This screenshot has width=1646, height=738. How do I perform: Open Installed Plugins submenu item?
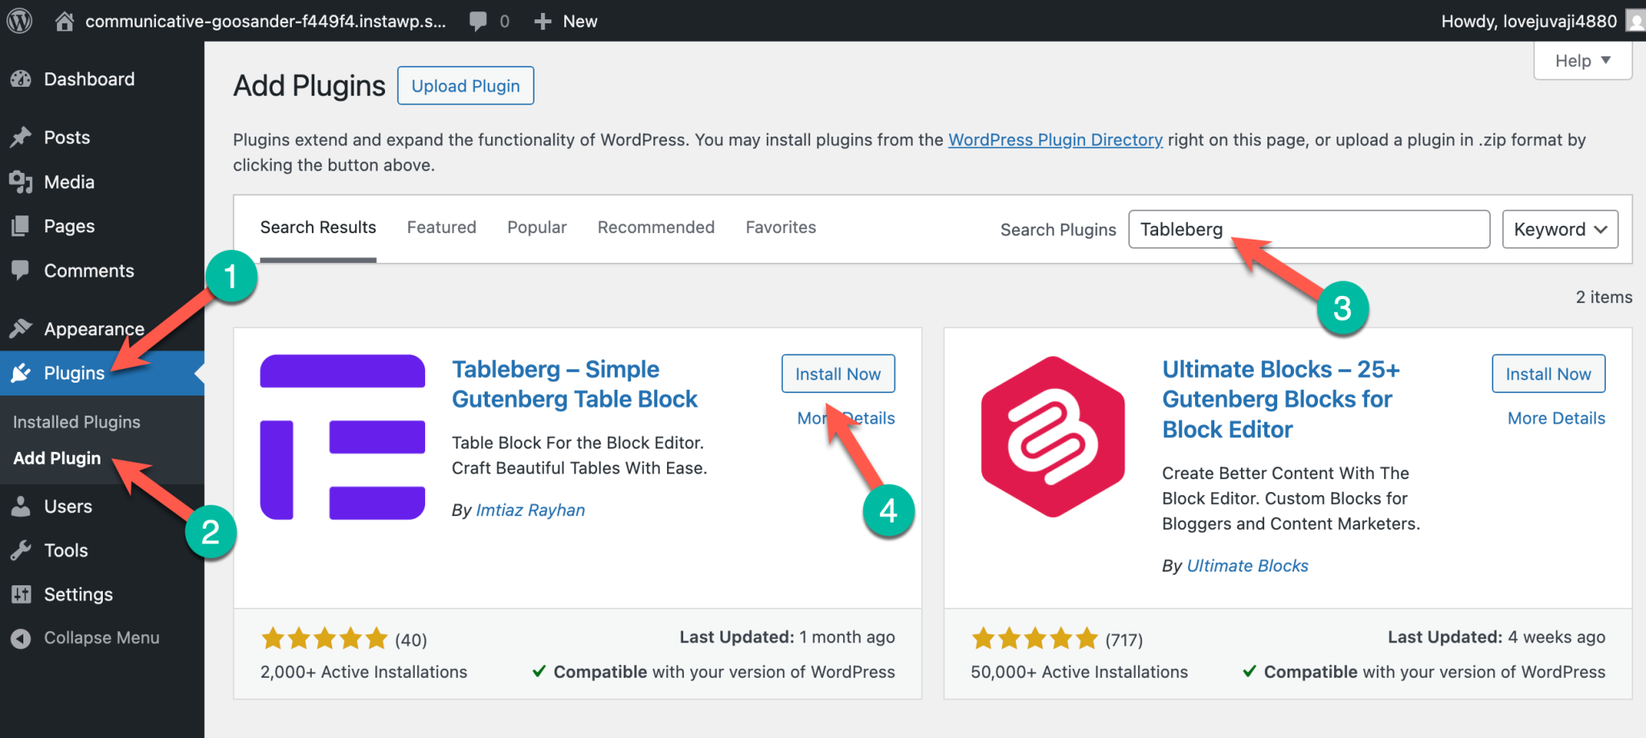(x=76, y=422)
